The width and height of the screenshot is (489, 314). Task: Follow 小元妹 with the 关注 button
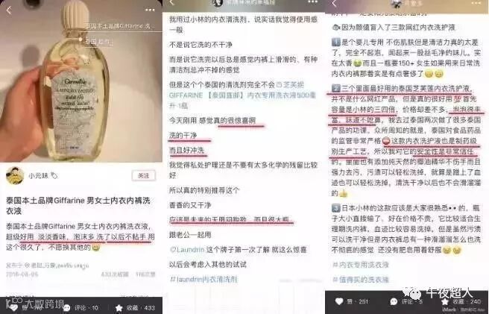click(x=143, y=176)
